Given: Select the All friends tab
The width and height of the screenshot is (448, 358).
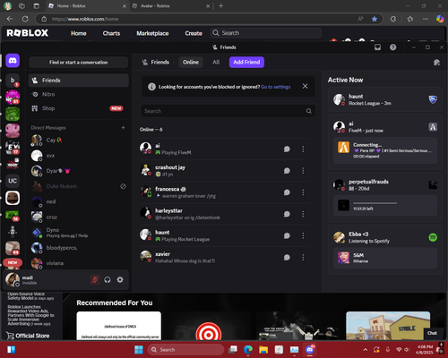Looking at the screenshot, I should (216, 62).
